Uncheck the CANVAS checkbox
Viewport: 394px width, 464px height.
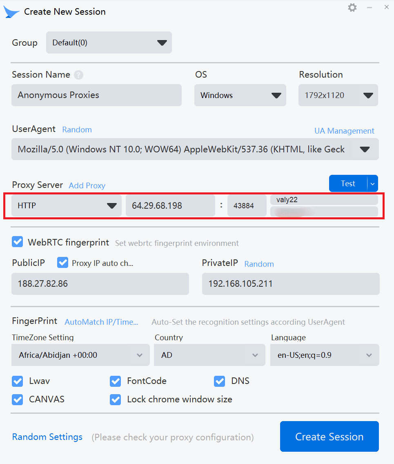pyautogui.click(x=17, y=399)
